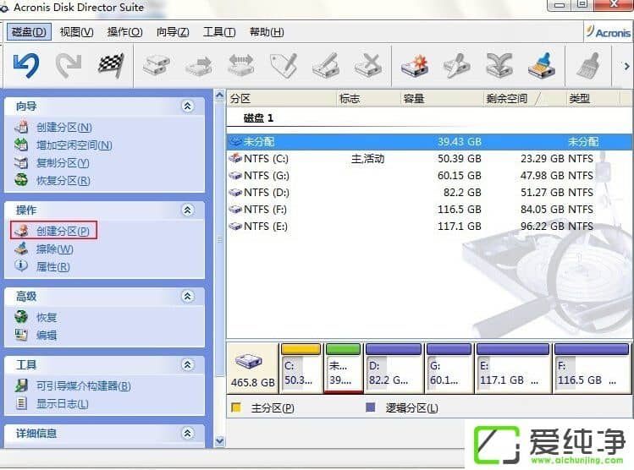Click the resize partition double-arrow icon

coord(241,65)
